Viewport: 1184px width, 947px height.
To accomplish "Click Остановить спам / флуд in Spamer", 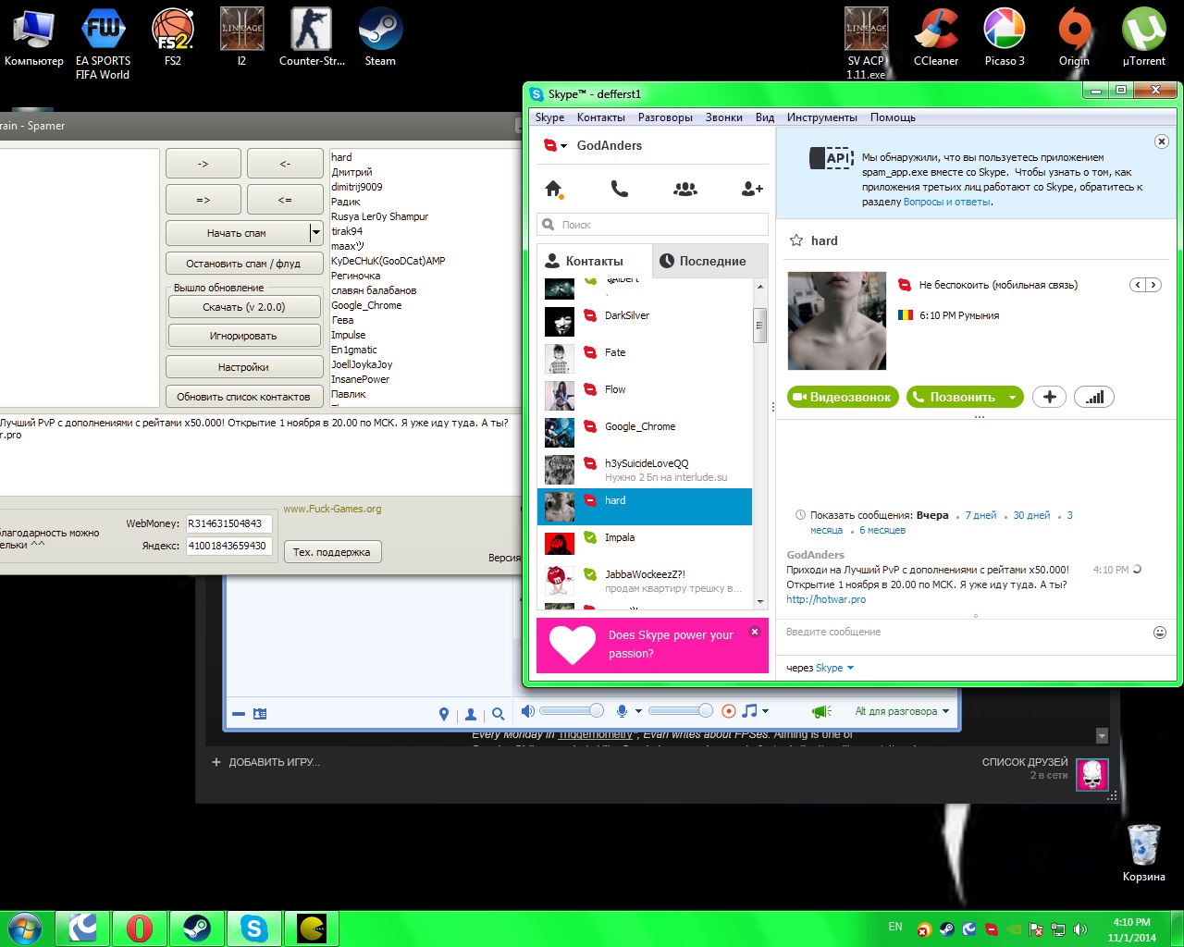I will (243, 264).
